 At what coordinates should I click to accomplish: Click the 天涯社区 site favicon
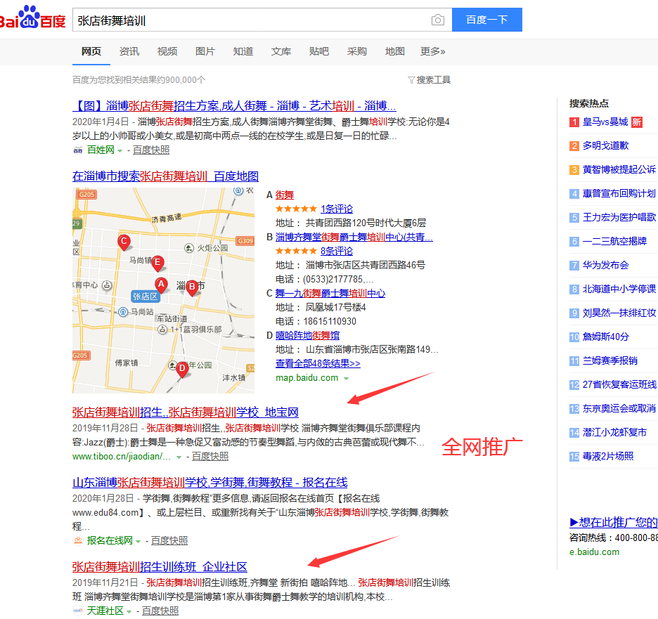pyautogui.click(x=77, y=611)
